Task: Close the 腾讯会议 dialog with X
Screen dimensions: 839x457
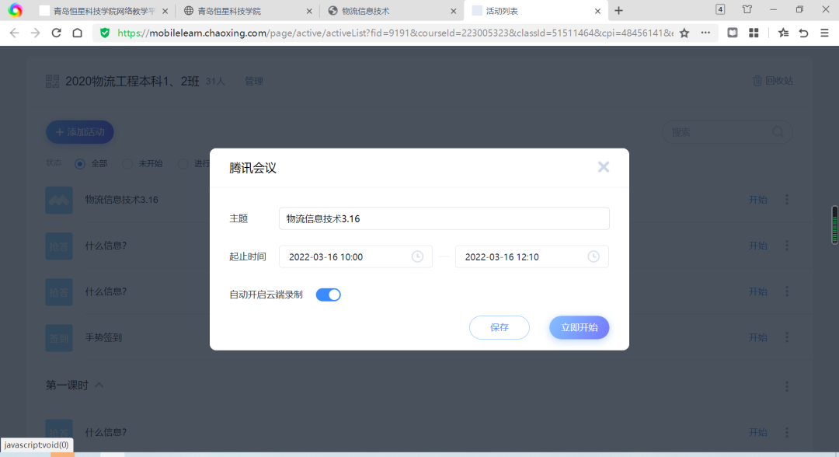Action: click(x=603, y=167)
